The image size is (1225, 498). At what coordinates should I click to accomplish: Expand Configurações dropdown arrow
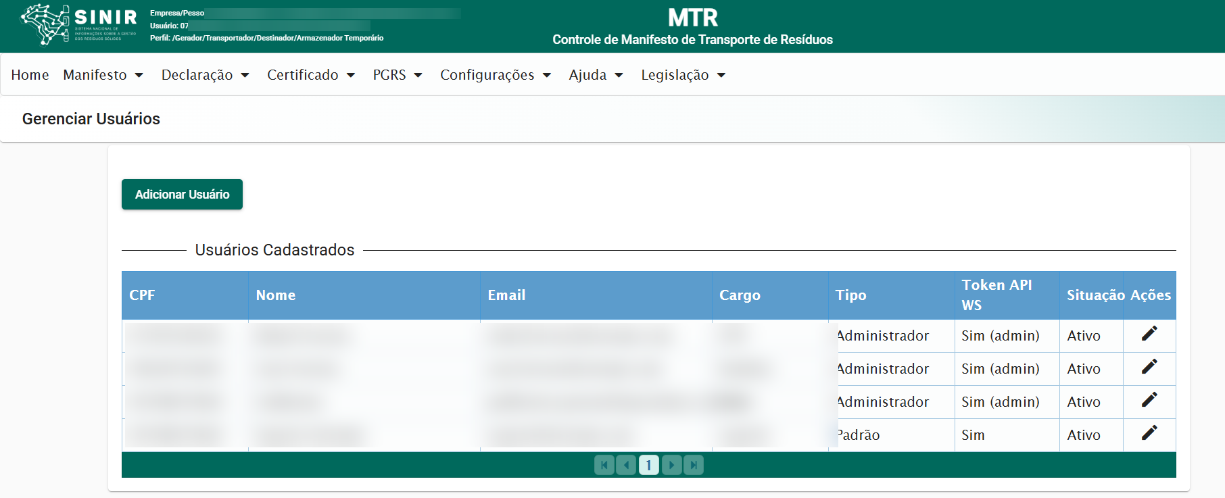547,75
